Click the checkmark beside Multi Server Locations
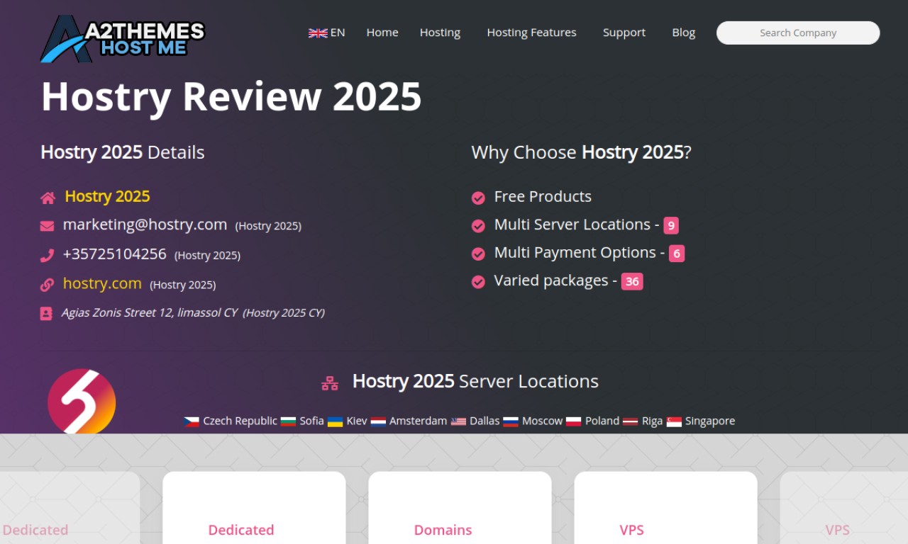Viewport: 908px width, 544px height. tap(478, 226)
